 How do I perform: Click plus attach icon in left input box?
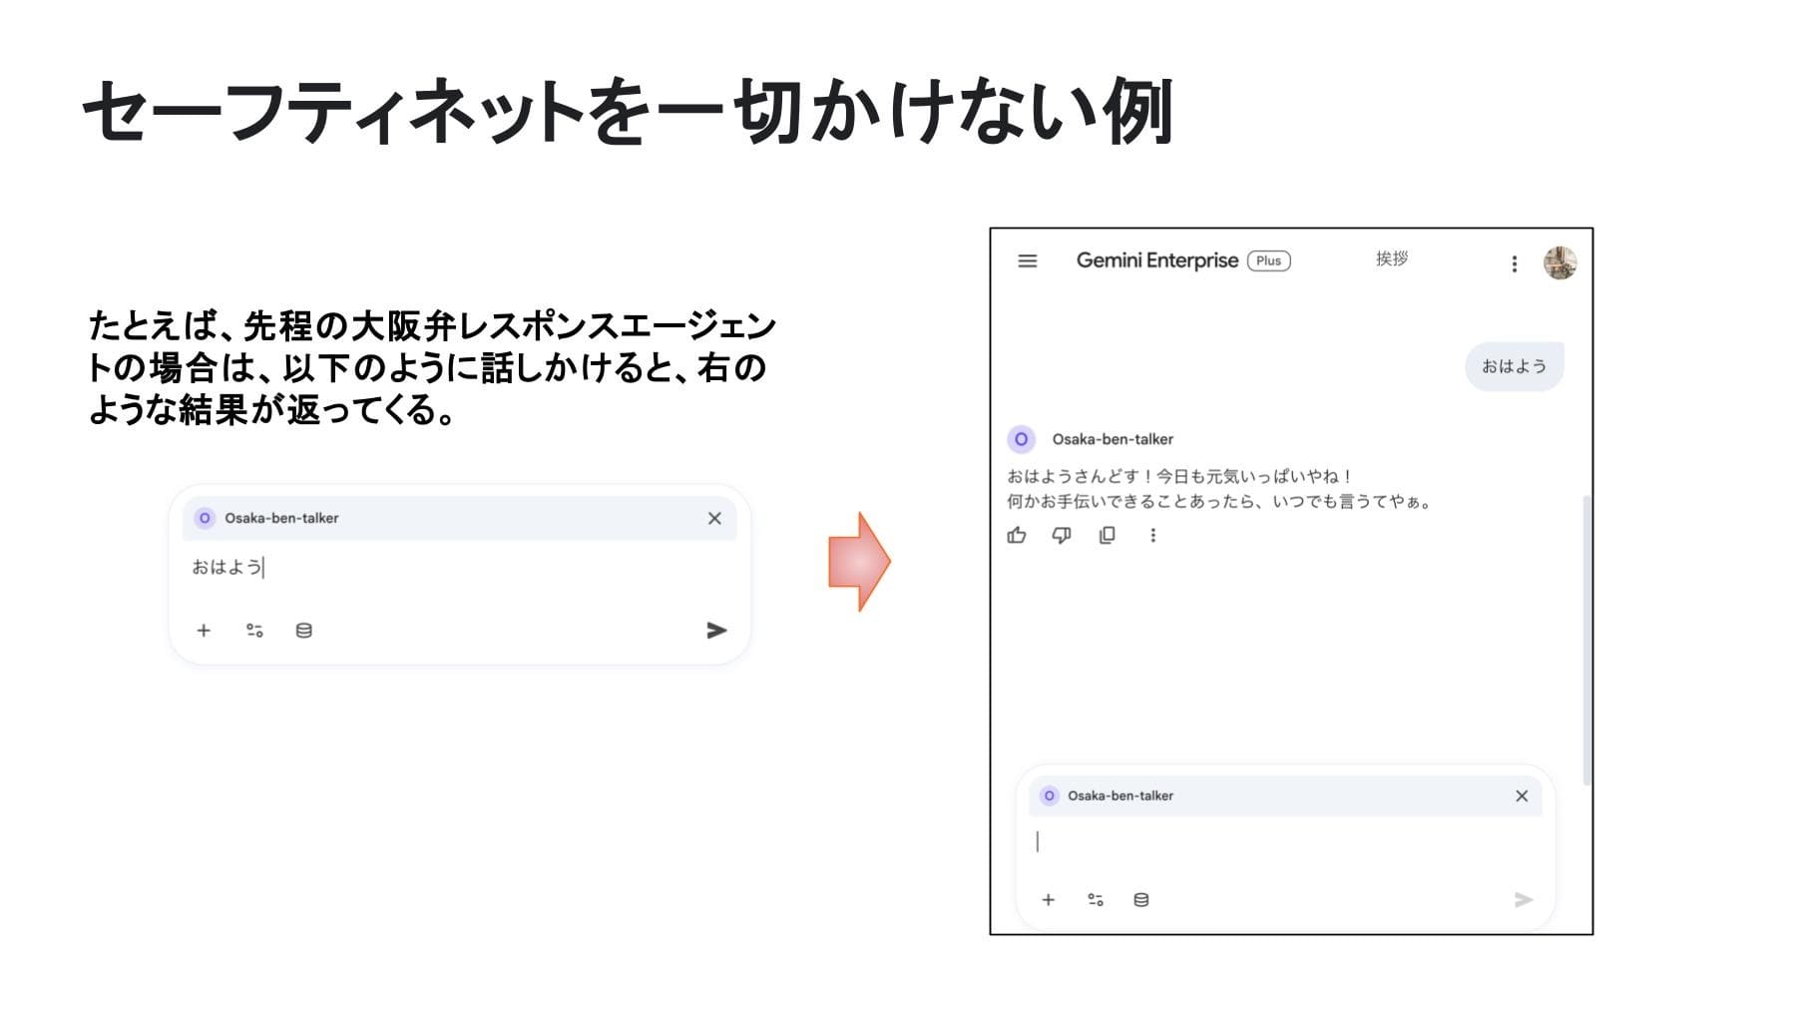(x=204, y=631)
